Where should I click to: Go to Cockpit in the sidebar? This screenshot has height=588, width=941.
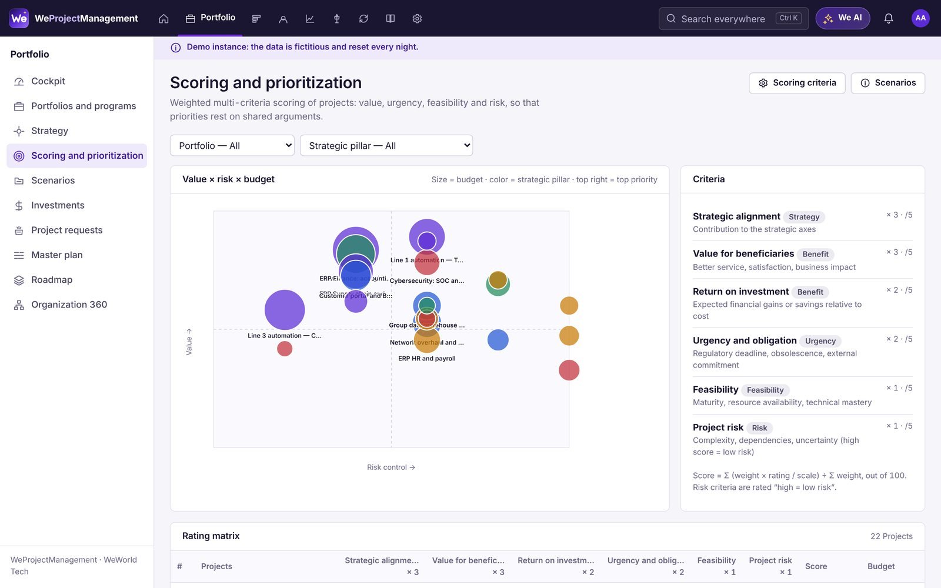coord(76,81)
